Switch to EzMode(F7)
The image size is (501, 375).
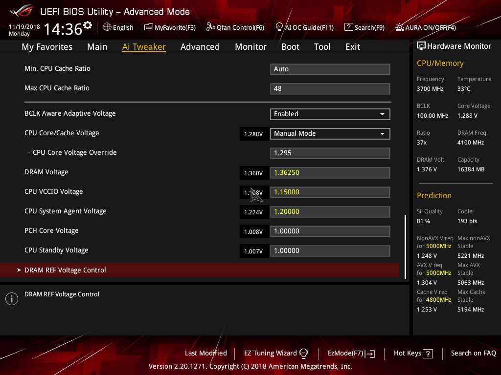point(346,353)
